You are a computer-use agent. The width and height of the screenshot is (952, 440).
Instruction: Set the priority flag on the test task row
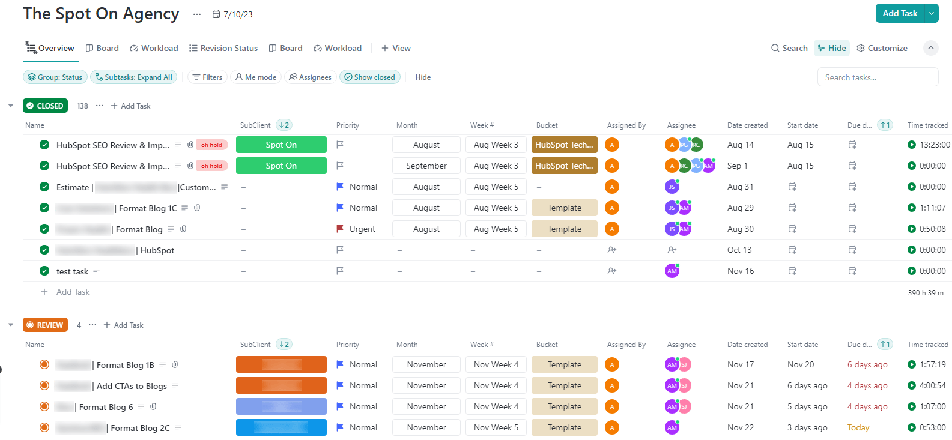pos(340,271)
